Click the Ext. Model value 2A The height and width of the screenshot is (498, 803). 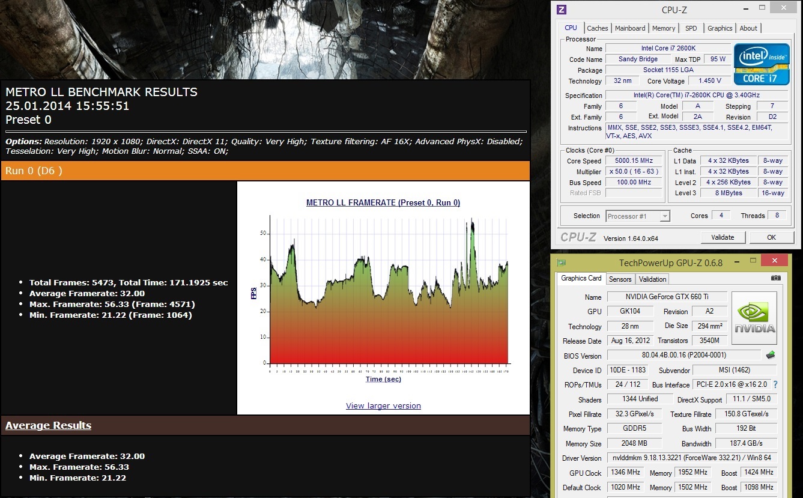pyautogui.click(x=697, y=117)
